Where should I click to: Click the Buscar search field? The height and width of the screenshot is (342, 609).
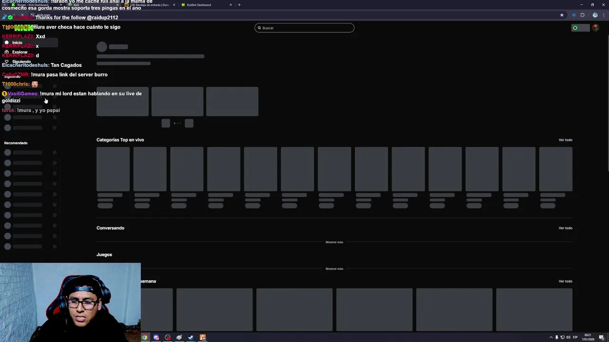click(x=304, y=28)
